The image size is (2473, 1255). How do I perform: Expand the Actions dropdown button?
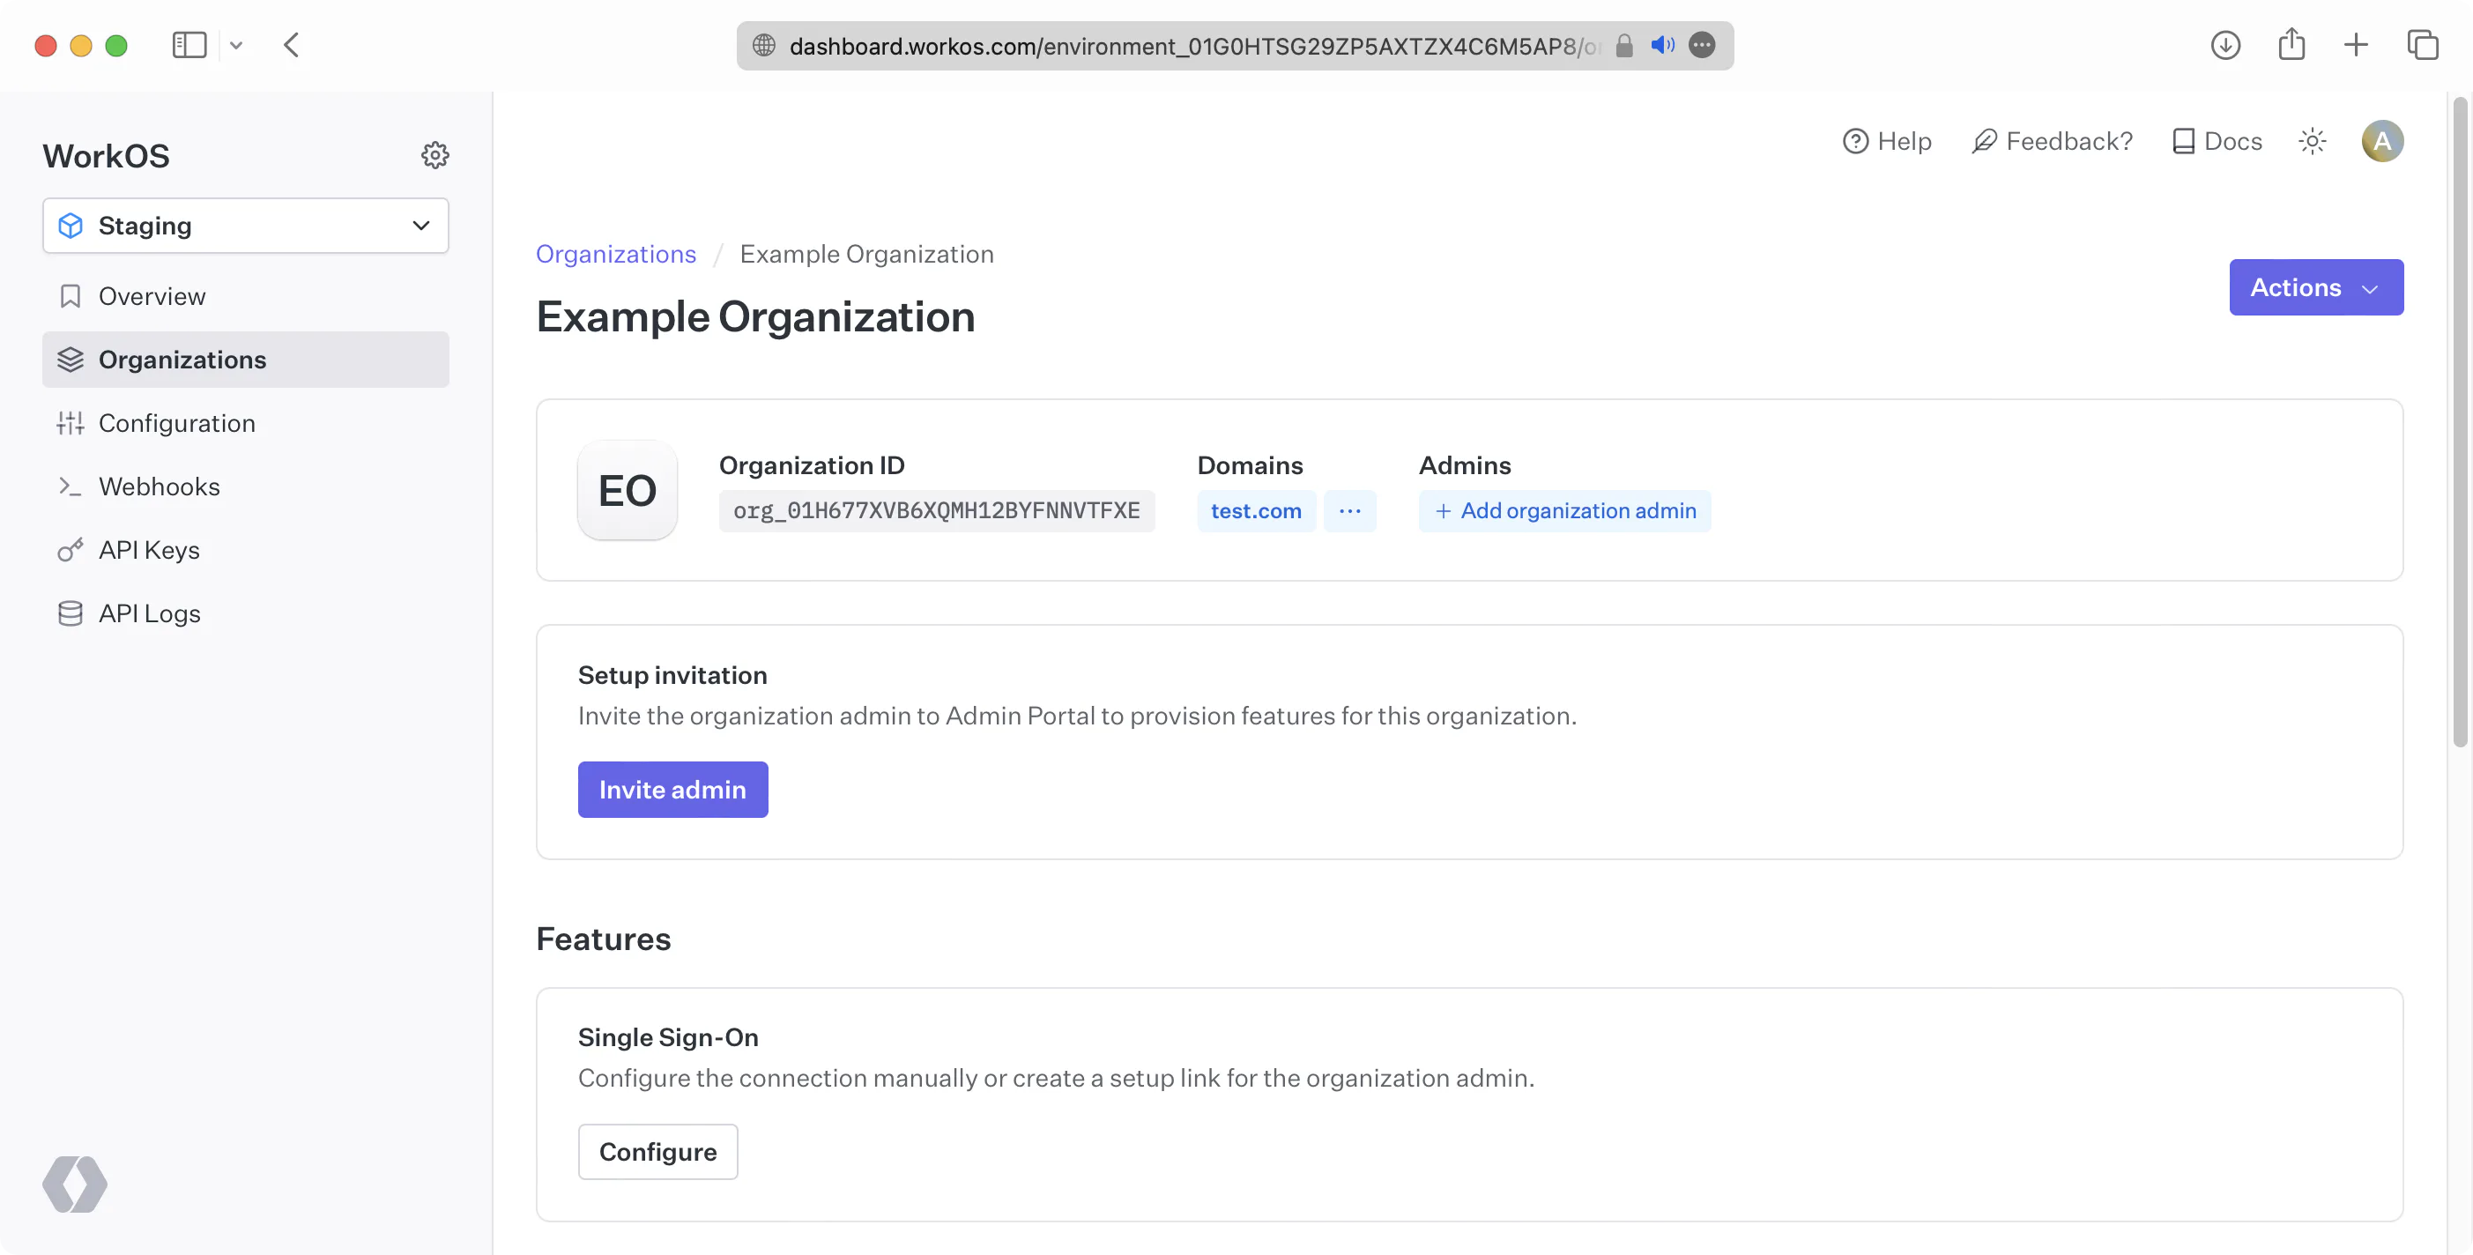tap(2315, 287)
